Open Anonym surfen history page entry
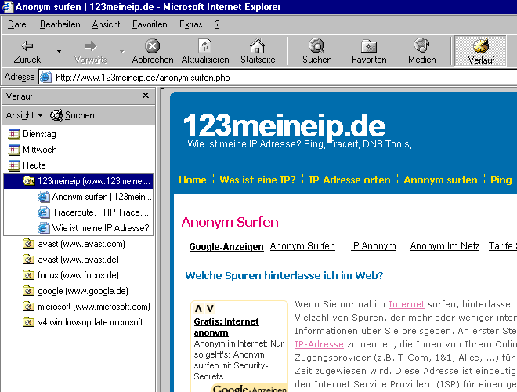 tap(95, 197)
